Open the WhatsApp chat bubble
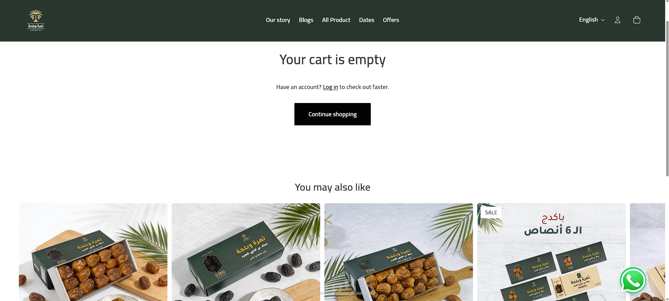The width and height of the screenshot is (669, 301). [633, 280]
